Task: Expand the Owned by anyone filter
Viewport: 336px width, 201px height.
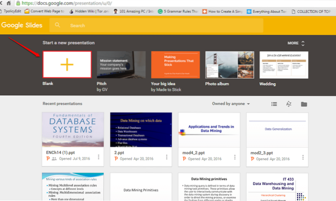Action: click(231, 104)
